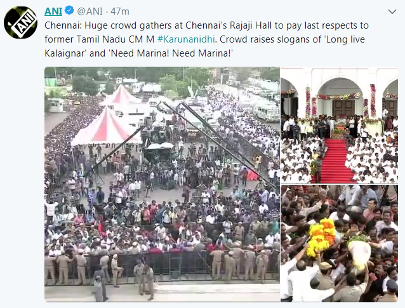
Task: Click the tweet text mentioning 'Need Marina!'
Action: tap(171, 53)
